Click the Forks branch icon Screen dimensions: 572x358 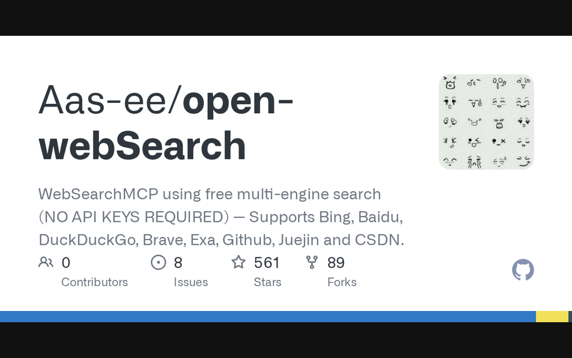tap(312, 262)
